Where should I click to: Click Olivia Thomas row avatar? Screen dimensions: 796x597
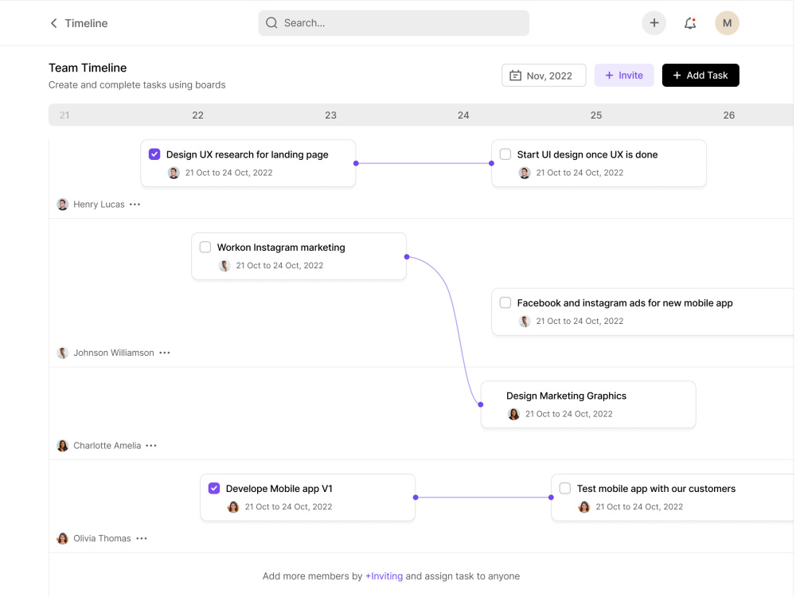click(x=62, y=539)
